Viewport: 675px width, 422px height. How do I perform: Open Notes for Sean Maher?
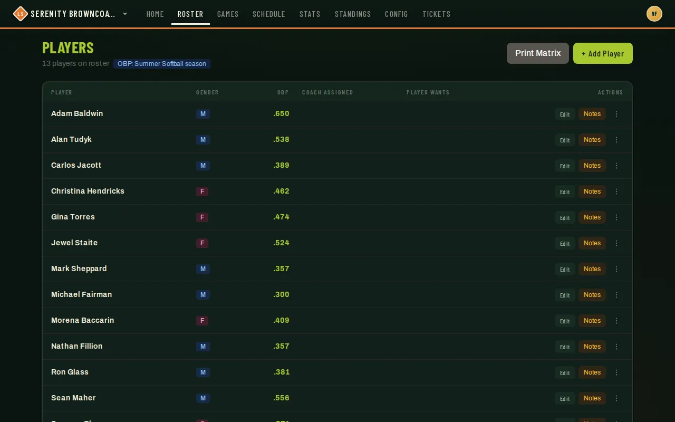(592, 398)
